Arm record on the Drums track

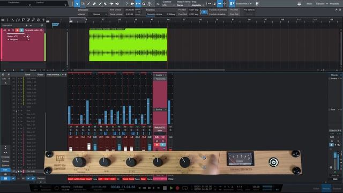(x=17, y=30)
